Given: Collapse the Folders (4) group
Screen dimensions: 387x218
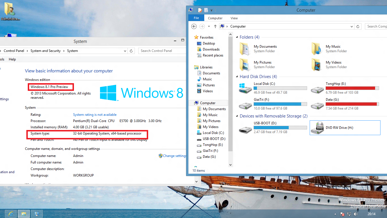Looking at the screenshot, I should pos(237,37).
